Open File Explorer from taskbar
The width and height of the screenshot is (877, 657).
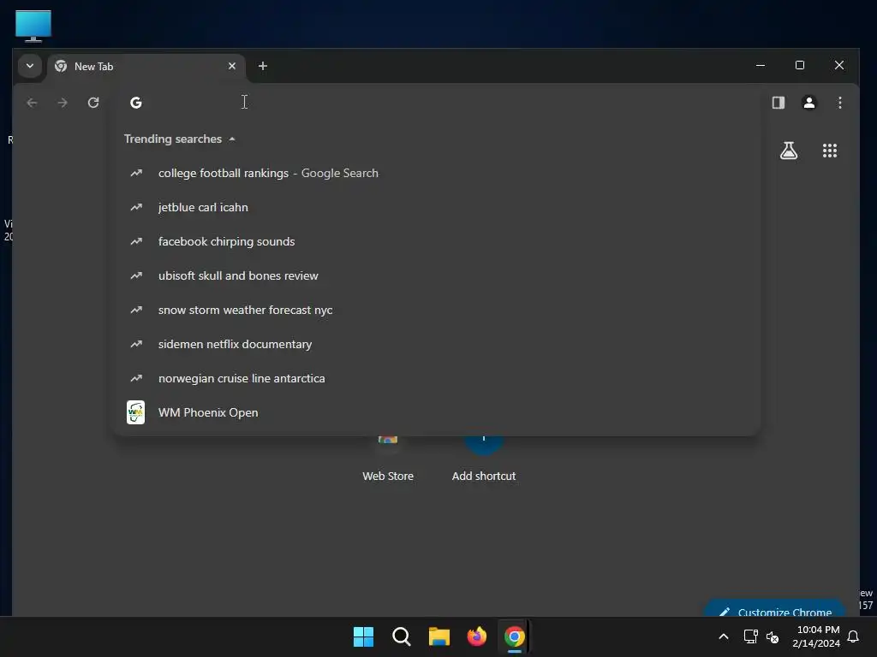[x=439, y=636]
